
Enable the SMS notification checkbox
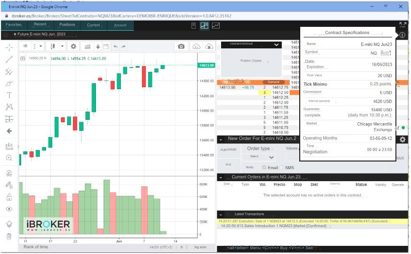[x=282, y=168]
